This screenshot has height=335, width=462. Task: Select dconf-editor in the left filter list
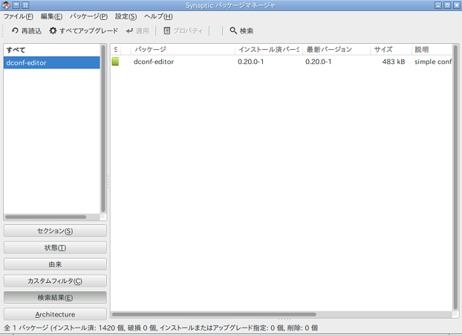pyautogui.click(x=52, y=62)
